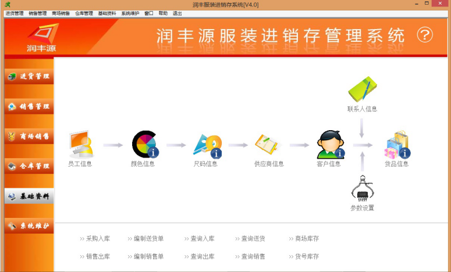Open the 尺码信息 size ruler icon
This screenshot has width=451, height=272.
pos(207,145)
